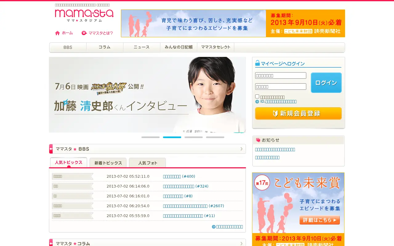Switch to the 人気トピックス tab
The height and width of the screenshot is (246, 394).
69,162
